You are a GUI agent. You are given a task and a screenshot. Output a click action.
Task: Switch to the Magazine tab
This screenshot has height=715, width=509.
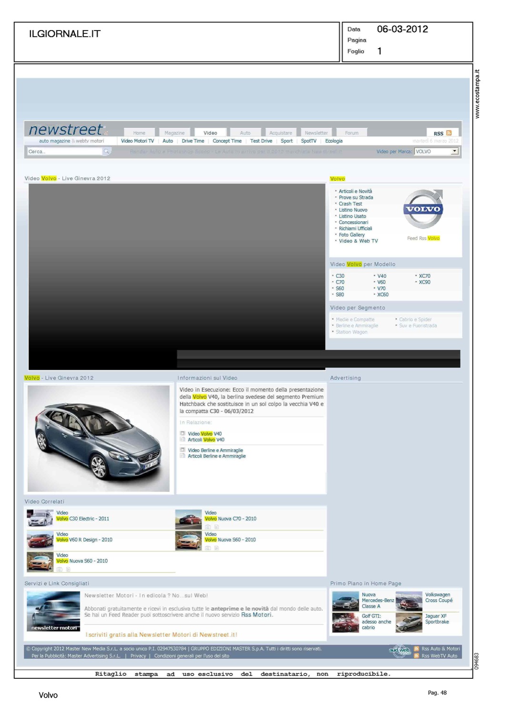click(174, 133)
